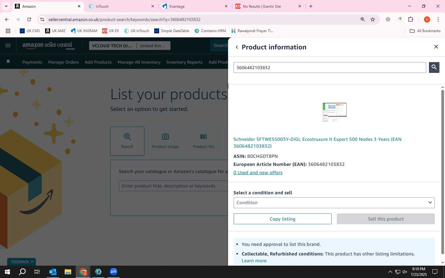Image resolution: width=445 pixels, height=278 pixels.
Task: Dismiss the FEEDBACK tab using its X
Action: coord(32,262)
